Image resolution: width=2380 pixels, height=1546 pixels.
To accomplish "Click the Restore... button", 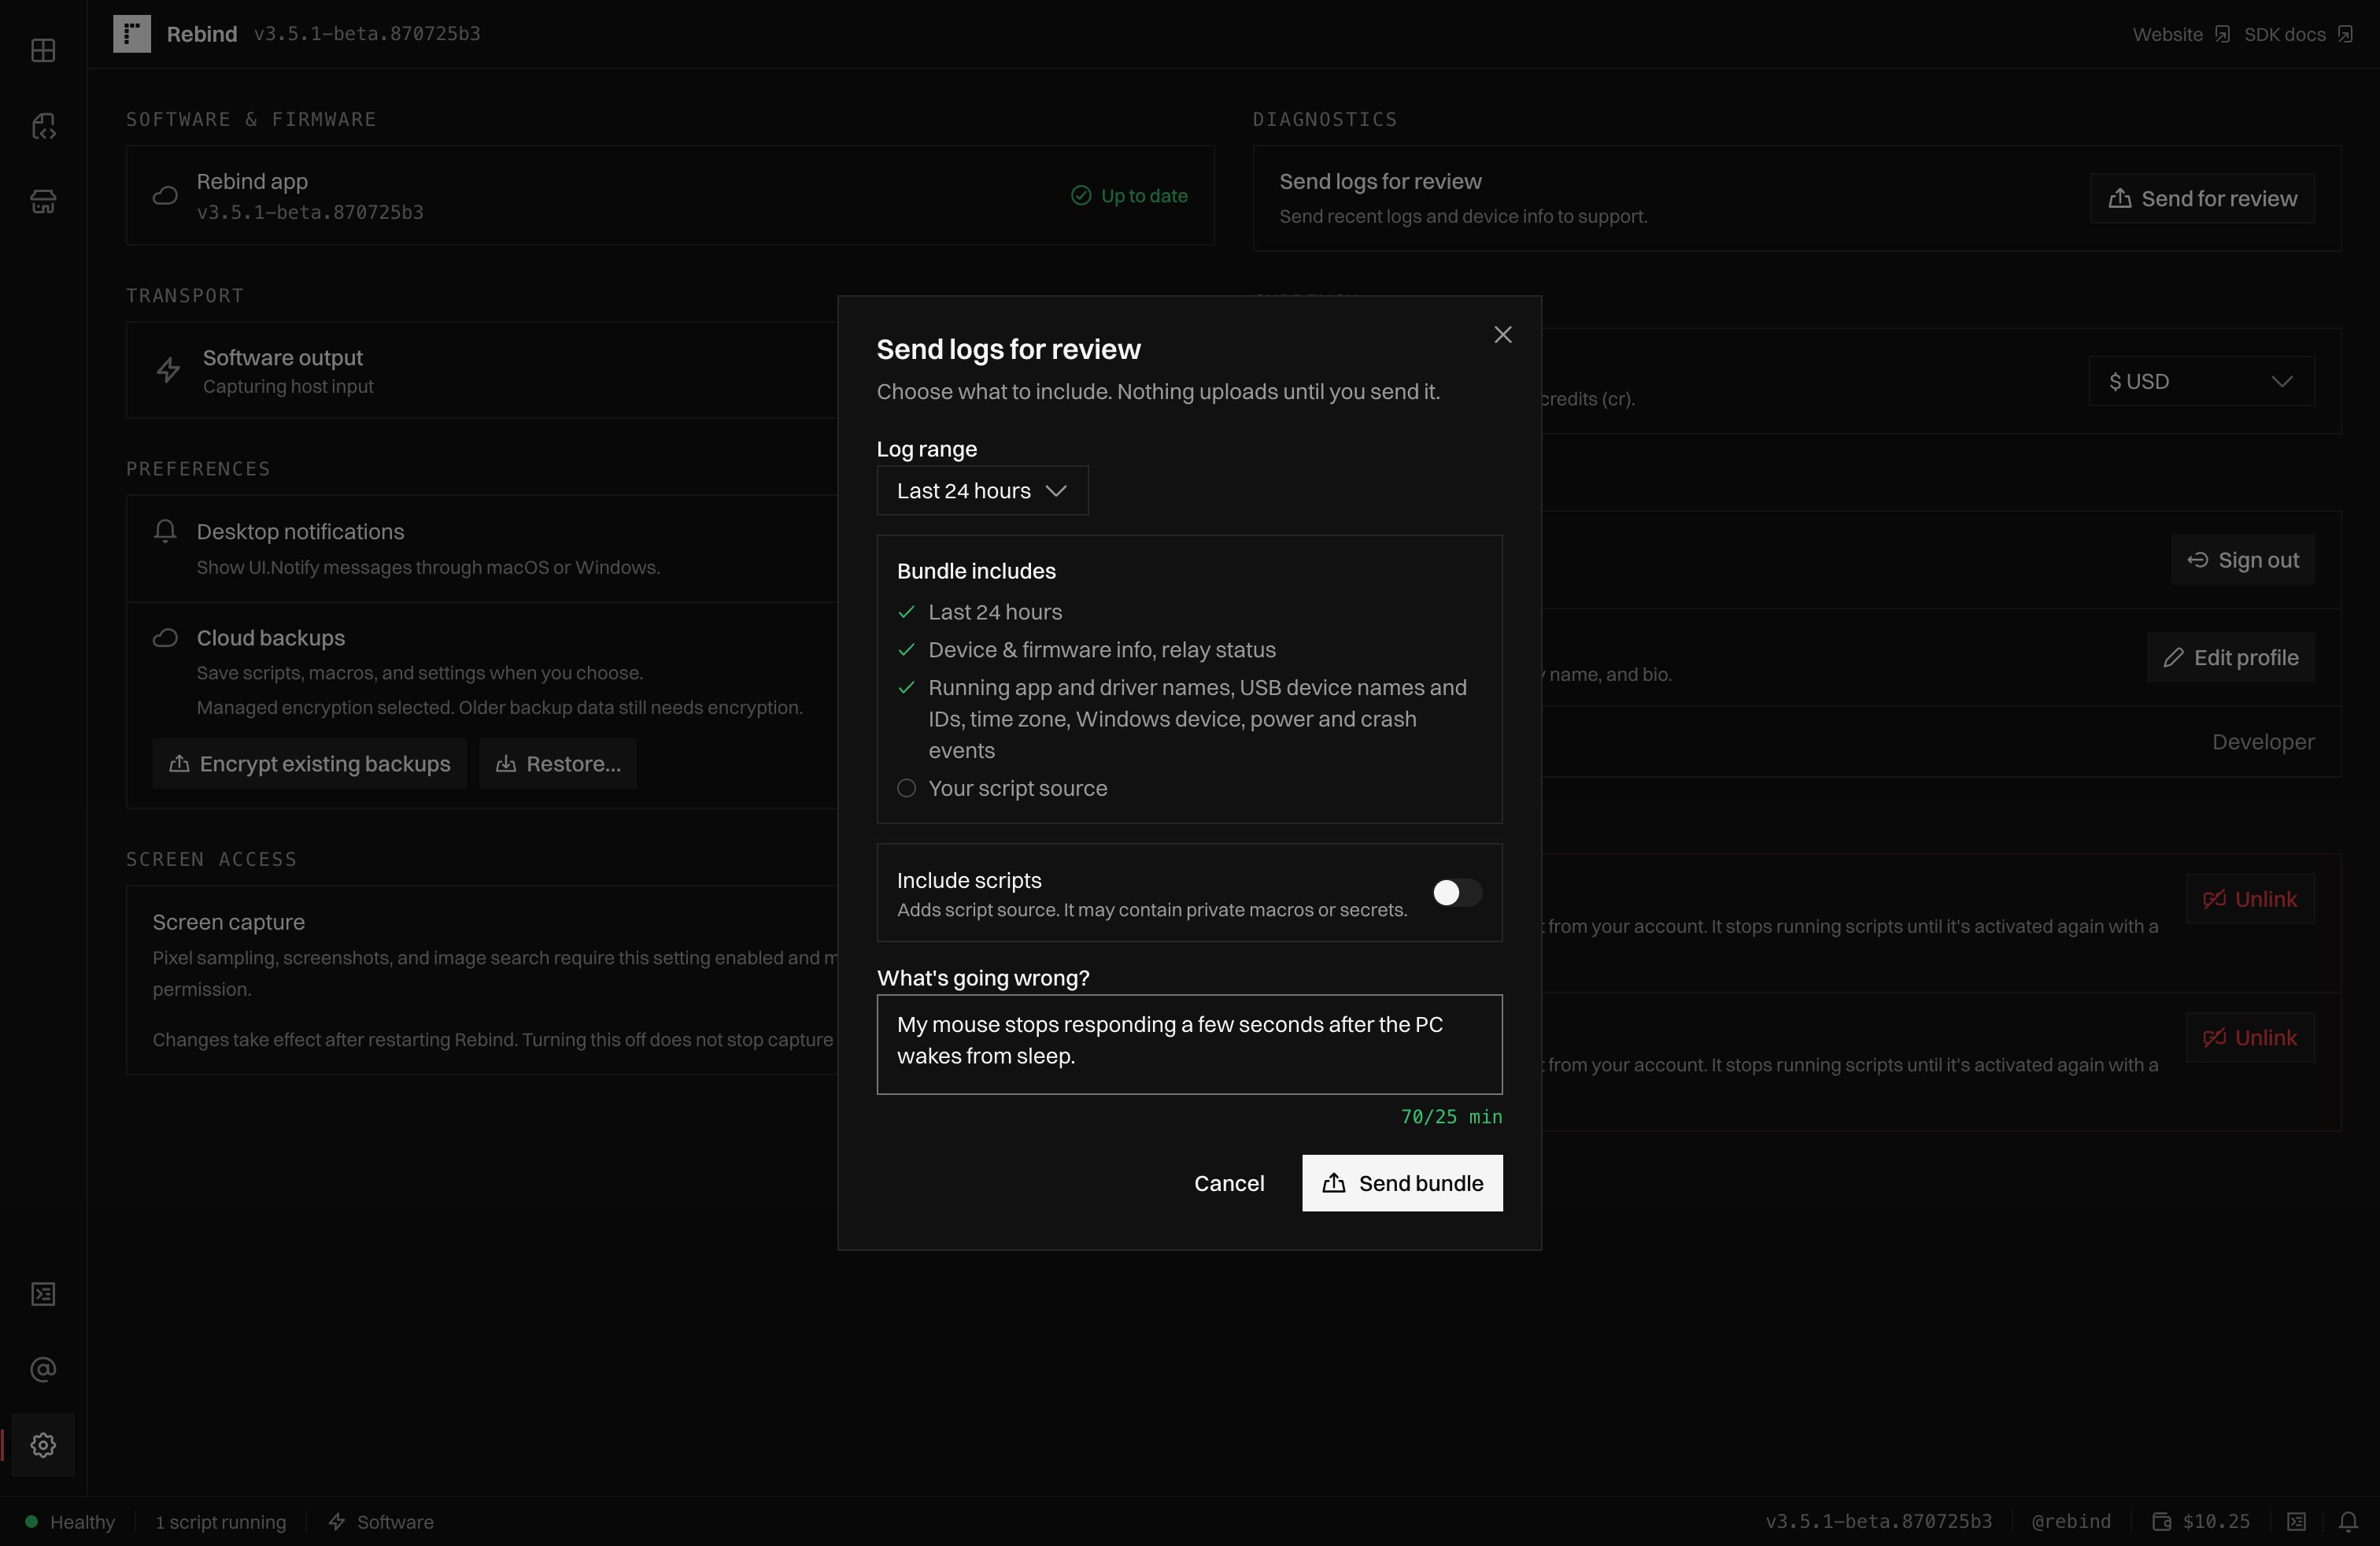I will coord(558,764).
